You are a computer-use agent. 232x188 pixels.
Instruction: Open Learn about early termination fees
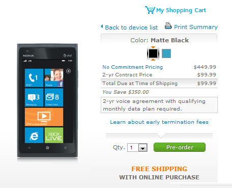click(159, 122)
